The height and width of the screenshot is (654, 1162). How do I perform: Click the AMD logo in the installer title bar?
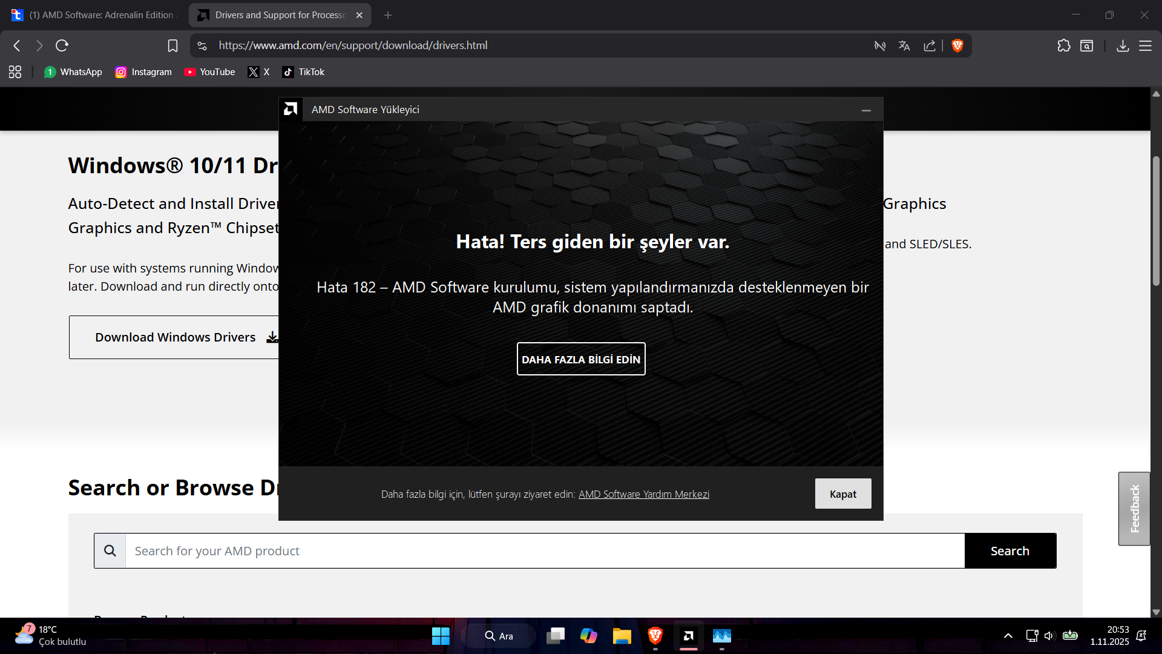coord(290,109)
